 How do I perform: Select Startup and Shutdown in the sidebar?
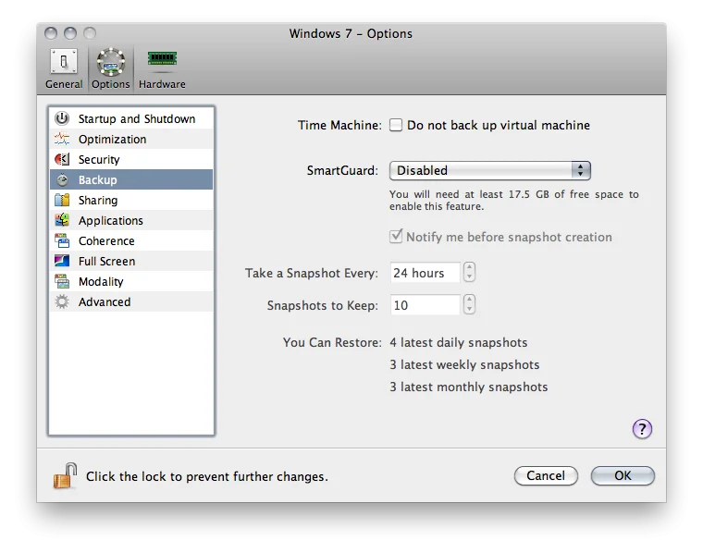click(131, 118)
